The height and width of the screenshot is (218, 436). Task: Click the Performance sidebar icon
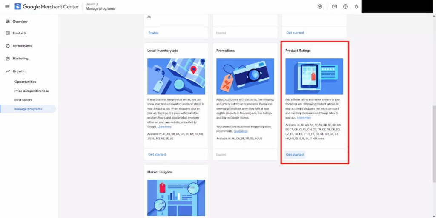pyautogui.click(x=8, y=46)
